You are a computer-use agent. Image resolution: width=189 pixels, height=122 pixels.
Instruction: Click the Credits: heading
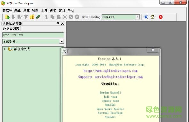click(110, 83)
